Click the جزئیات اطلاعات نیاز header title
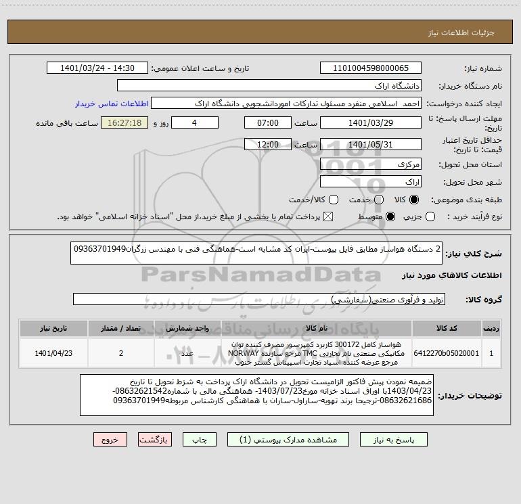Viewport: 521px width, 504px height. click(461, 32)
